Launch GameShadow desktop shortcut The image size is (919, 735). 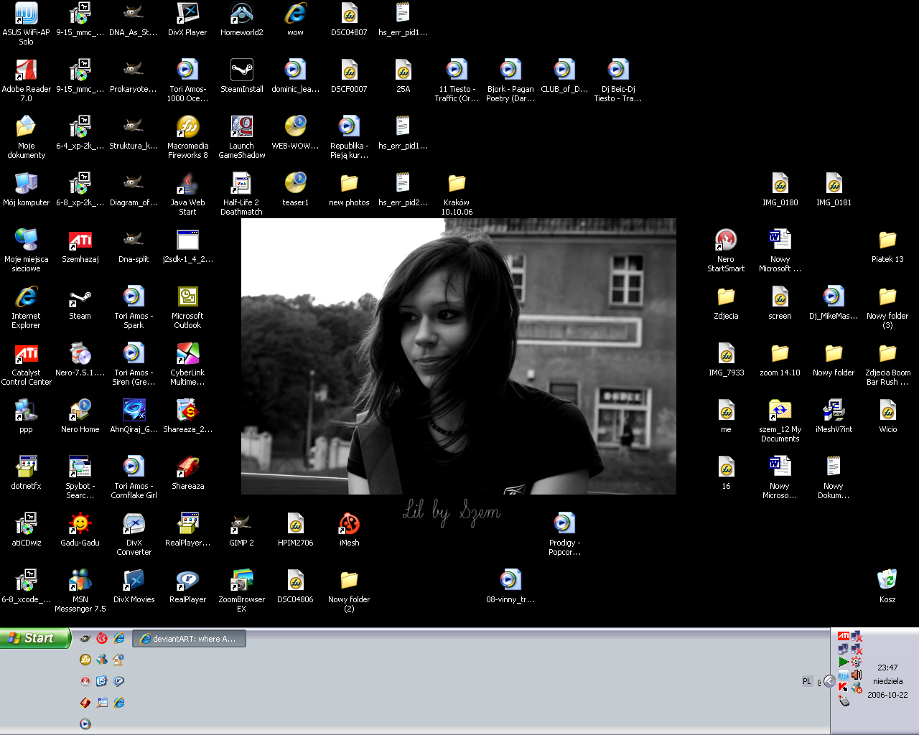pos(241,136)
